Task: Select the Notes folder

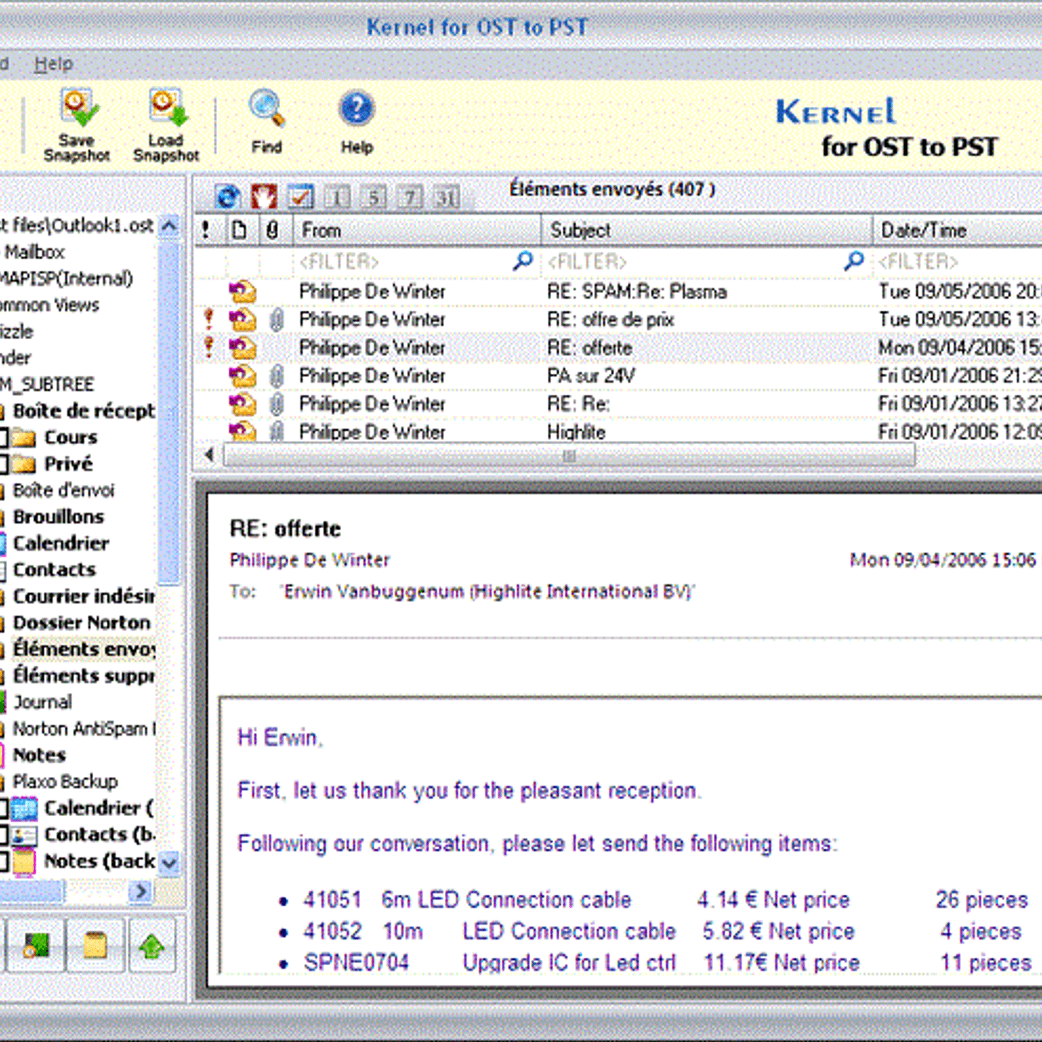Action: (x=39, y=755)
